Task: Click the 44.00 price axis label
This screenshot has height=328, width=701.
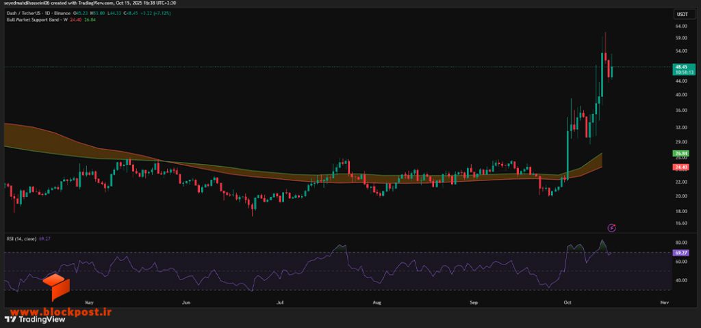Action: [681, 81]
